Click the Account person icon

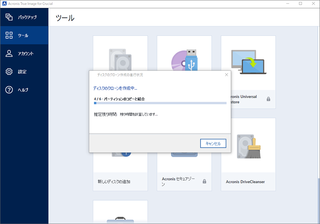(x=9, y=54)
